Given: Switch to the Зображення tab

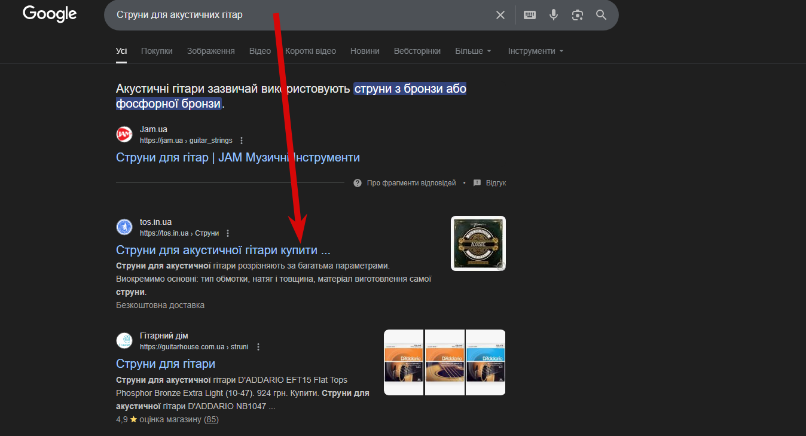Looking at the screenshot, I should pos(211,51).
